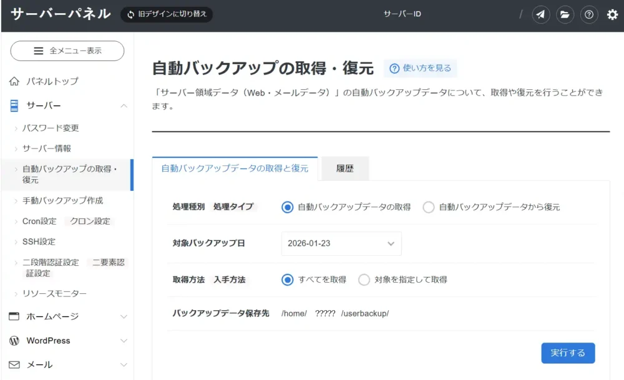Click 旧デザインに切り替え button
This screenshot has height=380, width=624.
coord(167,14)
